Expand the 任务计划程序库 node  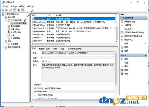[x=9, y=23]
